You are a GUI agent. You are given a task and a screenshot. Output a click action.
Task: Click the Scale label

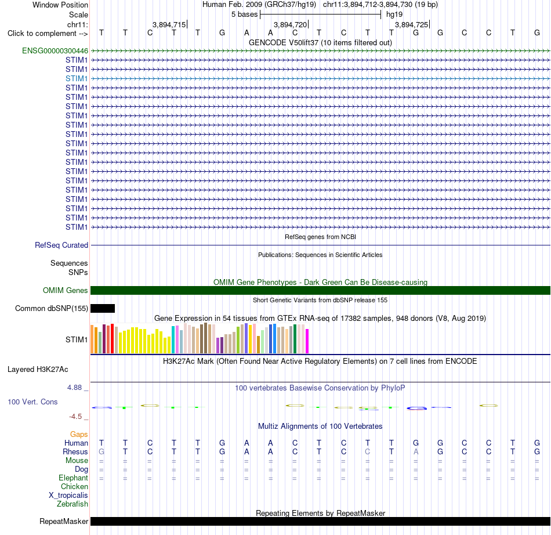coord(78,15)
